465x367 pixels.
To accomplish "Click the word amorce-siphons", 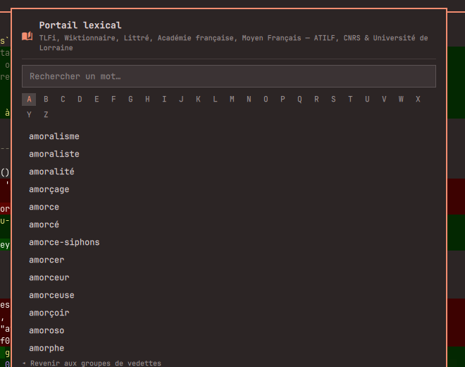I will pyautogui.click(x=64, y=242).
